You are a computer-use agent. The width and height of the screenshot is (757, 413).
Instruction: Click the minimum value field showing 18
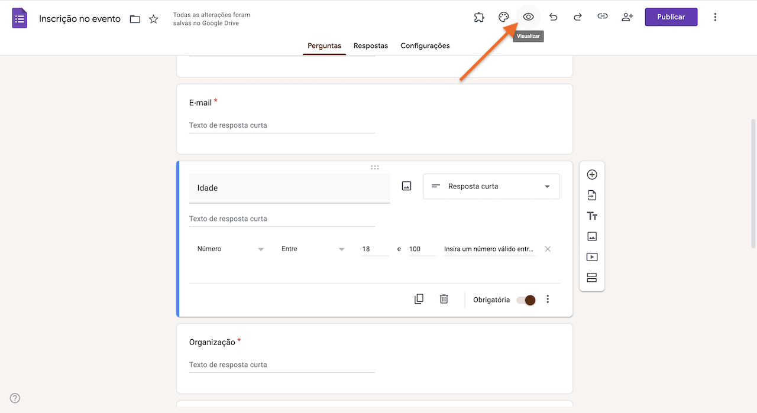point(374,249)
